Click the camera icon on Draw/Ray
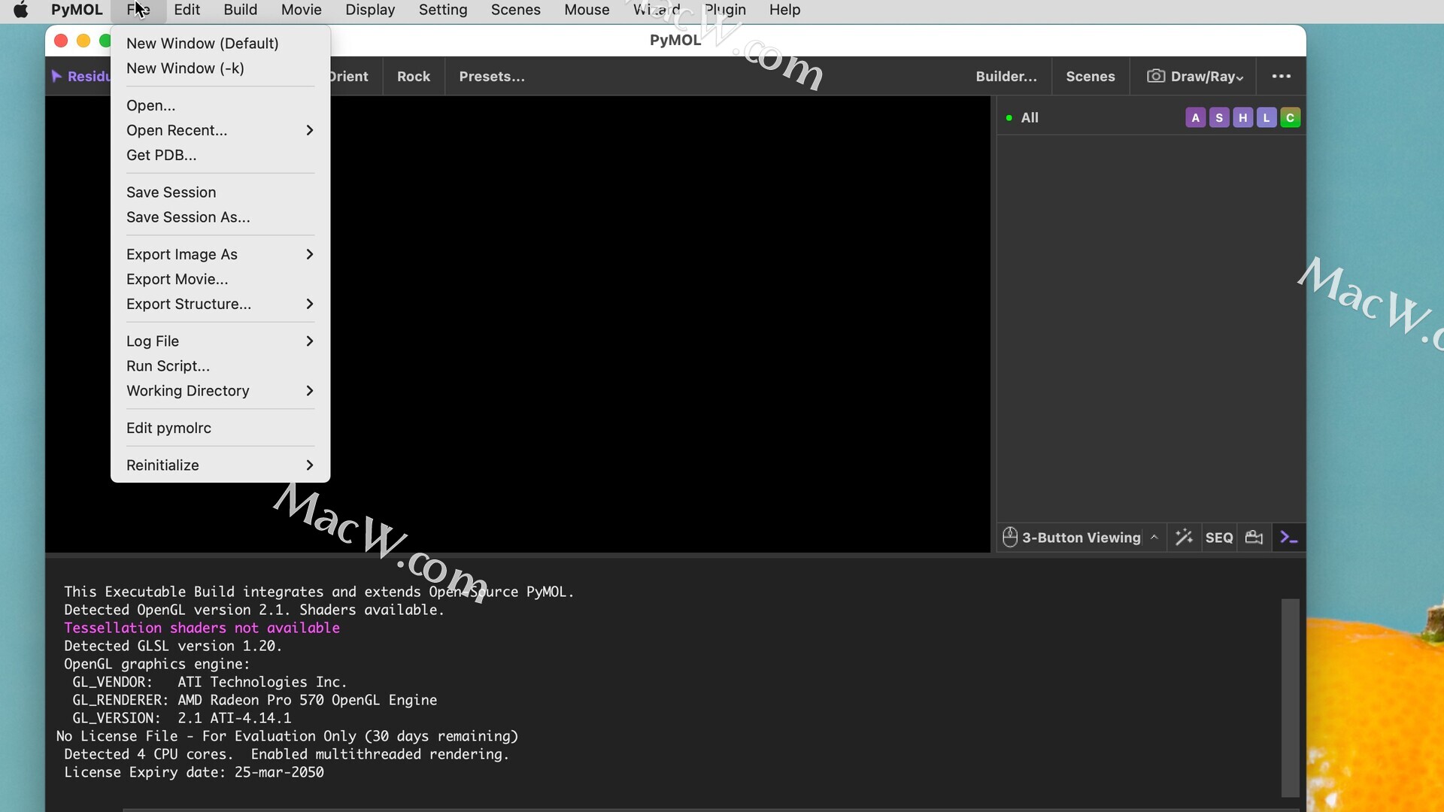Image resolution: width=1444 pixels, height=812 pixels. click(1156, 76)
